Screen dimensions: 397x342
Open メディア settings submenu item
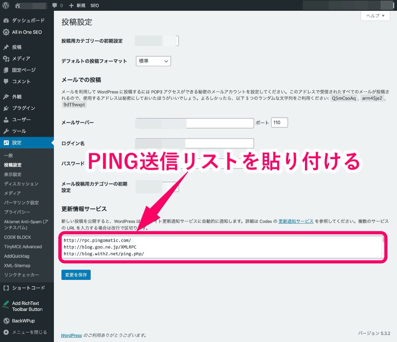pos(12,193)
